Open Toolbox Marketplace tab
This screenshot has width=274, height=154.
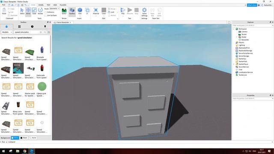pyautogui.click(x=6, y=27)
